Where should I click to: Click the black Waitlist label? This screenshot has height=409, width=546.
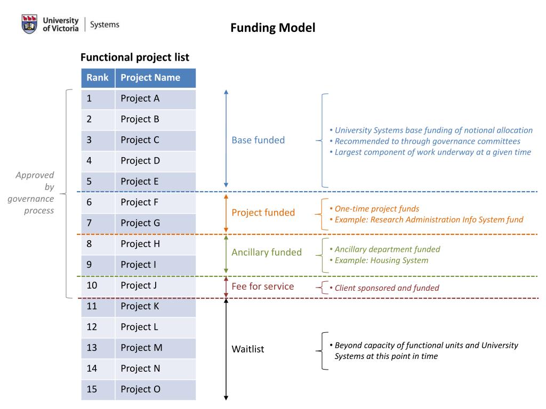click(247, 349)
